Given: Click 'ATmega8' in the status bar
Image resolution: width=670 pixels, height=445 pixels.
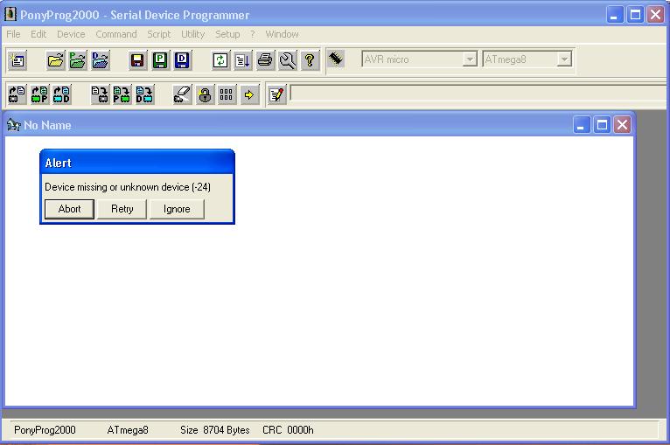Looking at the screenshot, I should (x=128, y=430).
